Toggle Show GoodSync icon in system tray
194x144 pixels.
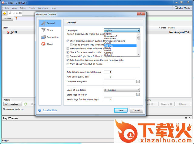click(x=68, y=41)
